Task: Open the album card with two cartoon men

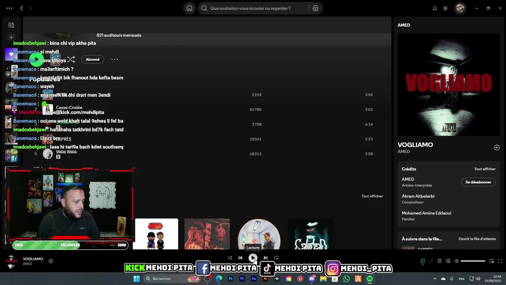Action: tap(157, 234)
